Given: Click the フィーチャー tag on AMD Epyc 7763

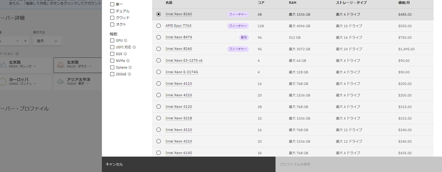Looking at the screenshot, I should click(238, 26).
